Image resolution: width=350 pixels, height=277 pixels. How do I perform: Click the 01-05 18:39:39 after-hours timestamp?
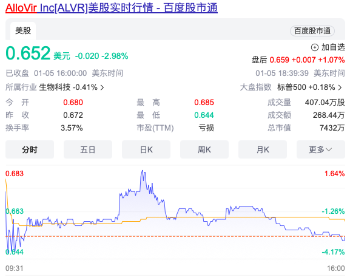pyautogui.click(x=282, y=73)
